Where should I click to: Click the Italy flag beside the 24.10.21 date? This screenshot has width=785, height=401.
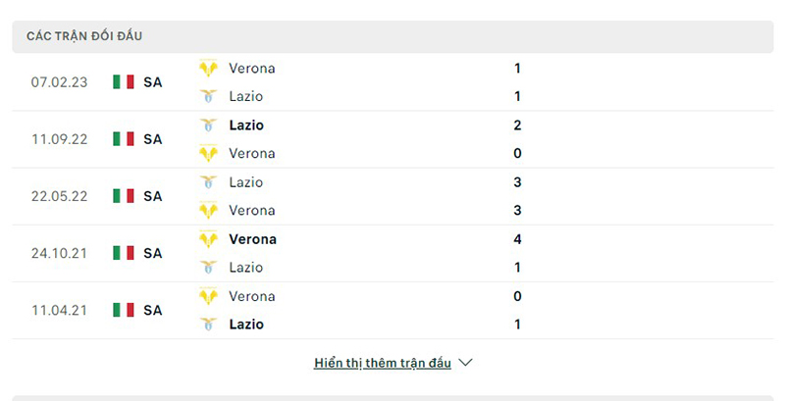(124, 253)
